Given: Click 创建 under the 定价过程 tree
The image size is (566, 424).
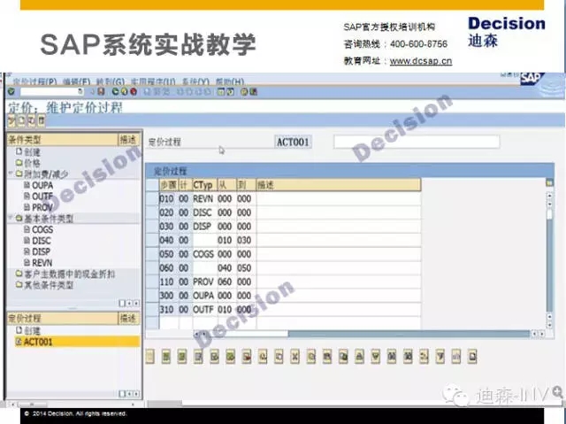Looking at the screenshot, I should (28, 330).
